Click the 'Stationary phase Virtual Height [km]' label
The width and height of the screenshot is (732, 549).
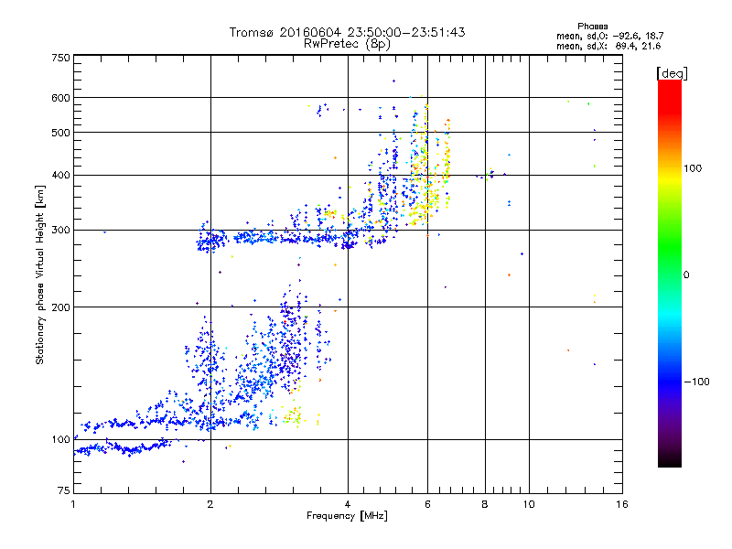(40, 274)
